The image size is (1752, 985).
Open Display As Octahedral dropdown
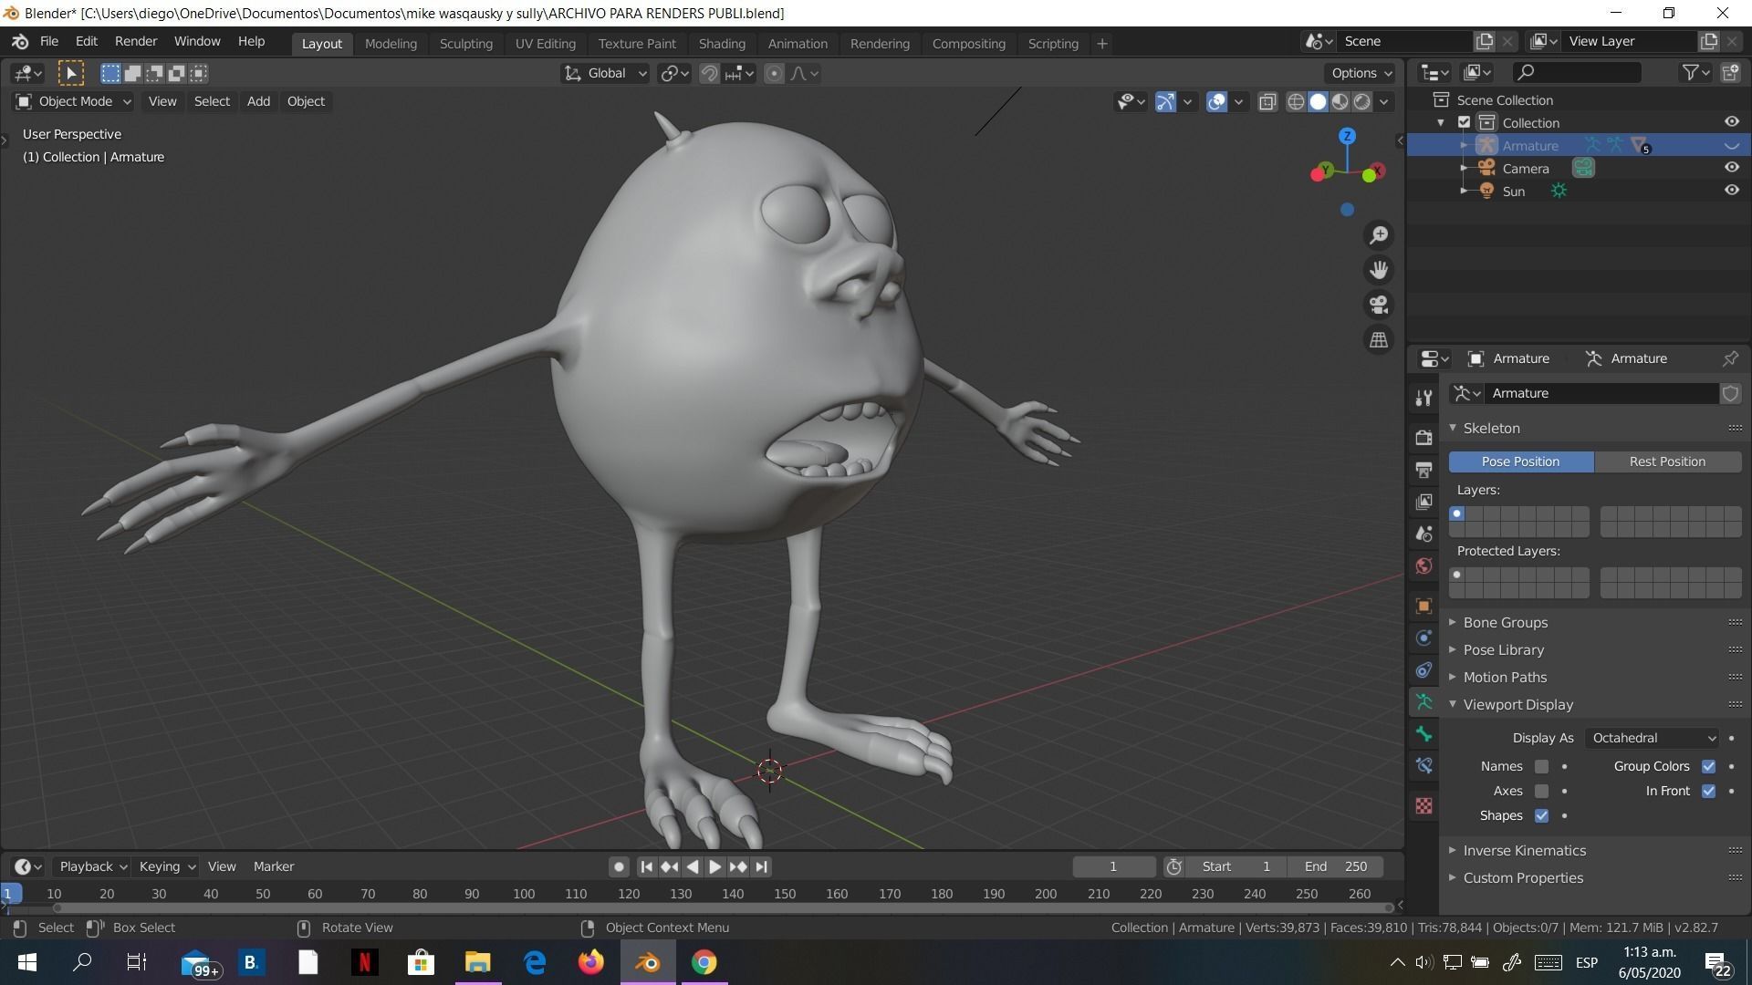tap(1653, 738)
